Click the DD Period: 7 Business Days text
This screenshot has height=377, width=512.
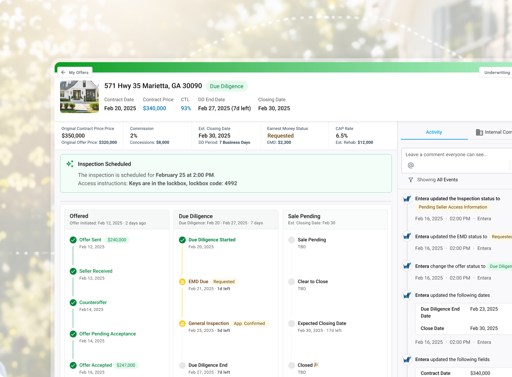(224, 142)
